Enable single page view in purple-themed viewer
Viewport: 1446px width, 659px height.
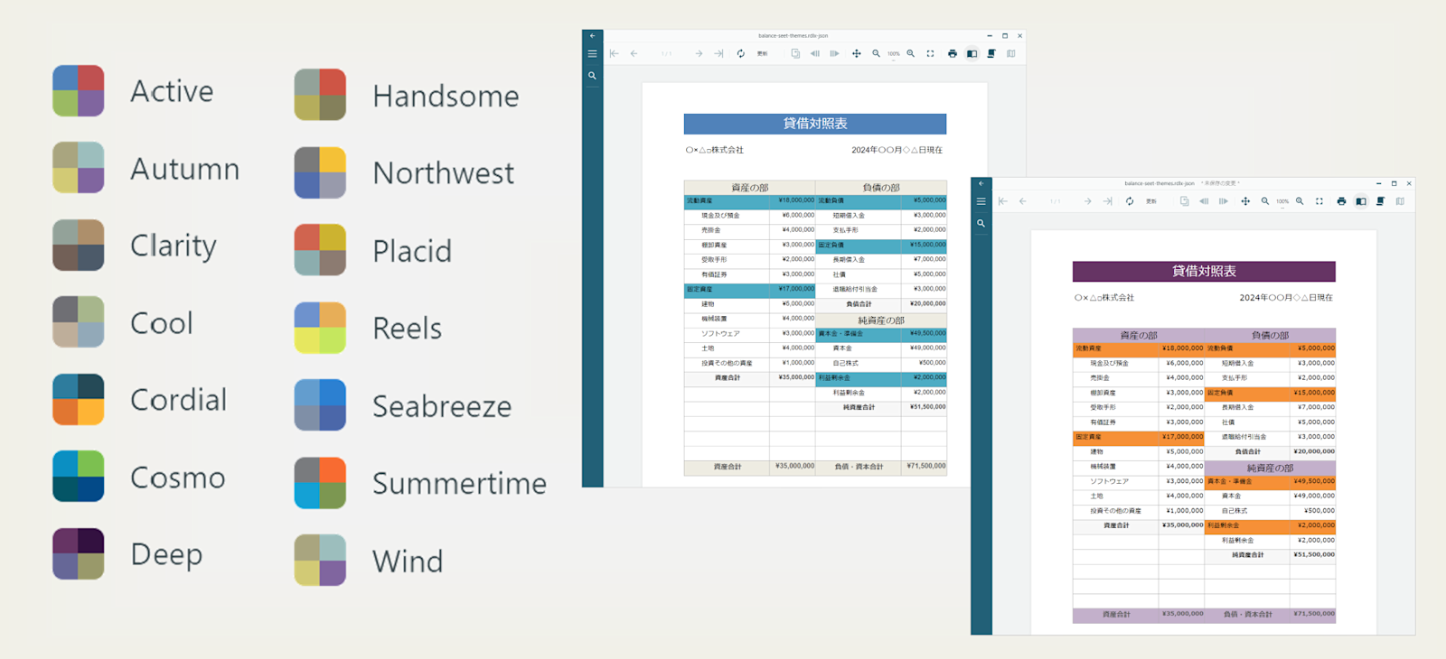click(x=1361, y=201)
